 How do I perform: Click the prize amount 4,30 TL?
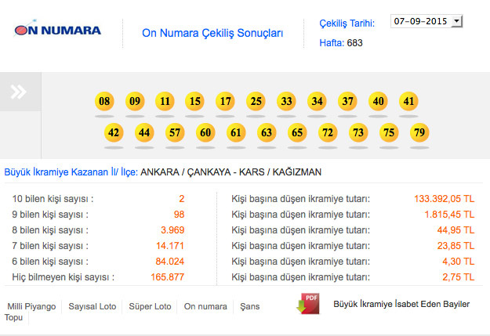tap(458, 261)
